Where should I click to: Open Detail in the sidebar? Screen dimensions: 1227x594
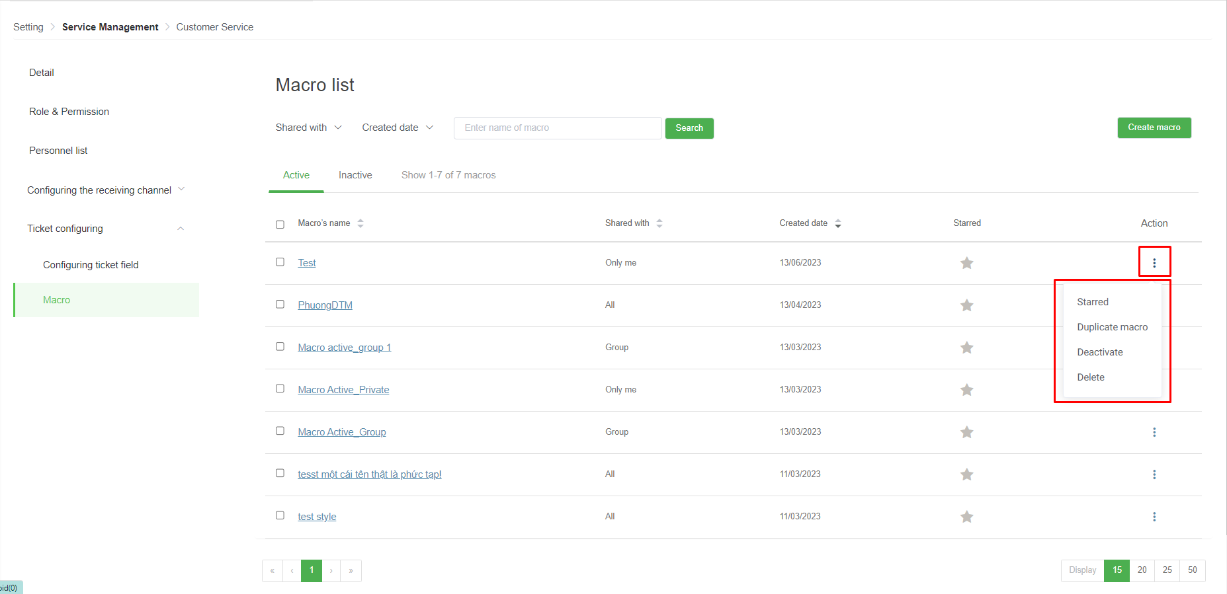pos(42,73)
